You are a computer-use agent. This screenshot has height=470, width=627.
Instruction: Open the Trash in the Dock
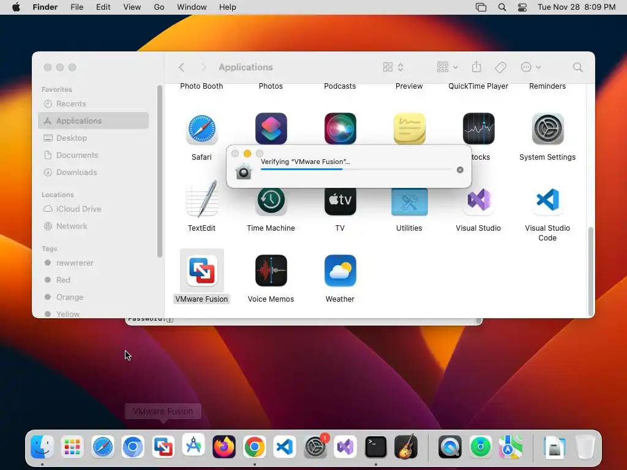[x=585, y=447]
